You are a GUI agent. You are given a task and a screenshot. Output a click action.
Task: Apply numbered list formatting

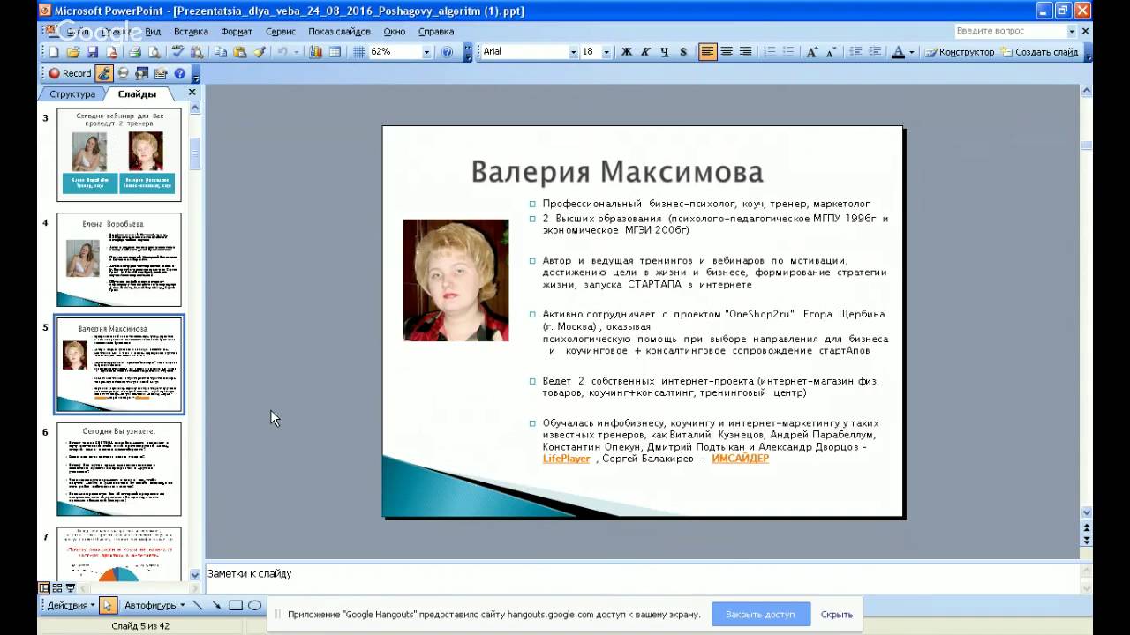pos(770,52)
